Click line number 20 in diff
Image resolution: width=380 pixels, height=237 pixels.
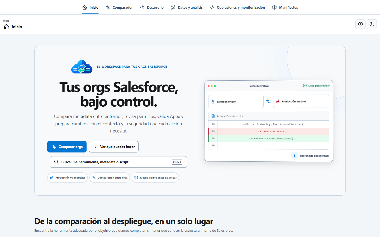click(213, 146)
